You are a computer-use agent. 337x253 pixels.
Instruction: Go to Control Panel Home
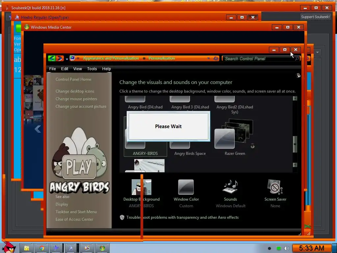(73, 79)
